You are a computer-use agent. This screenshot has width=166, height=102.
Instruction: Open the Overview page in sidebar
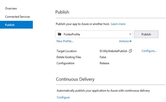pyautogui.click(x=11, y=9)
